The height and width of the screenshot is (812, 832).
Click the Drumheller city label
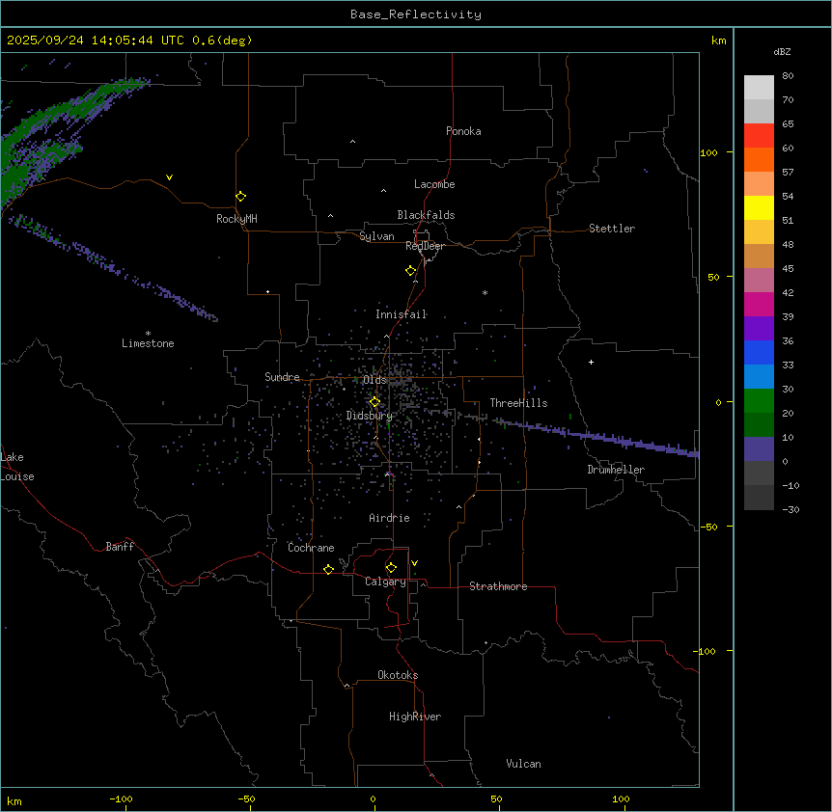pos(616,470)
